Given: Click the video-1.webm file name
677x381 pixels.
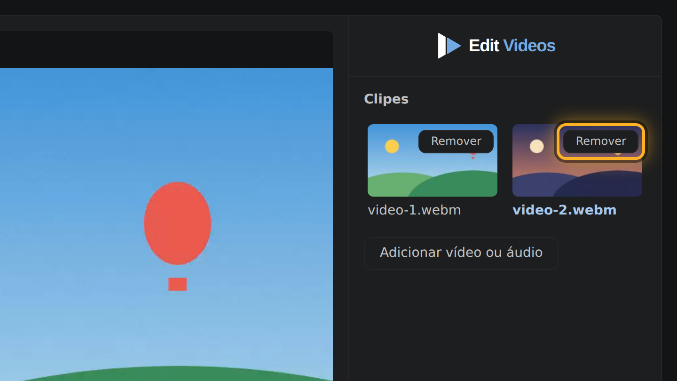Looking at the screenshot, I should (x=414, y=210).
